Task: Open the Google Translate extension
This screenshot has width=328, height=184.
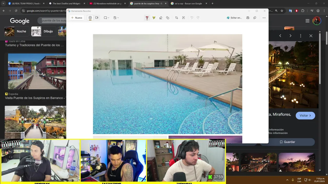Action: point(290,11)
